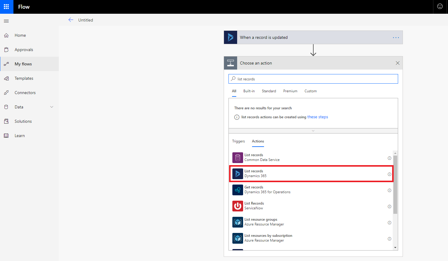Select the Standard tab
The width and height of the screenshot is (448, 261).
pos(269,91)
